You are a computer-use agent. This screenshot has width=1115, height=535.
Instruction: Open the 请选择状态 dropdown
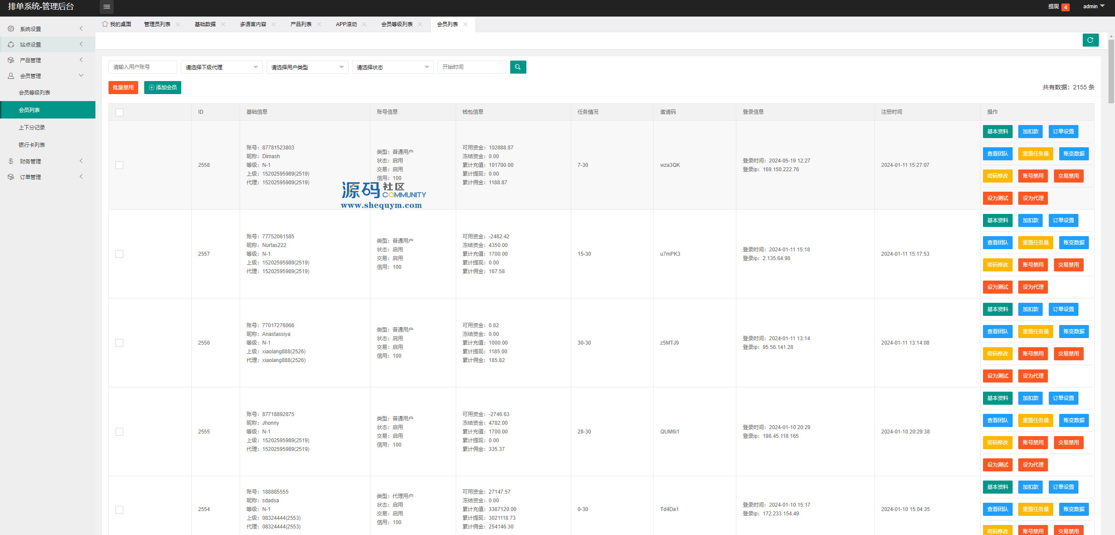pos(393,67)
